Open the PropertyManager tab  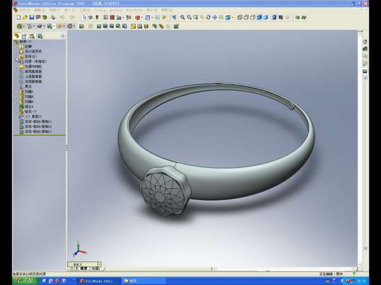pyautogui.click(x=24, y=36)
